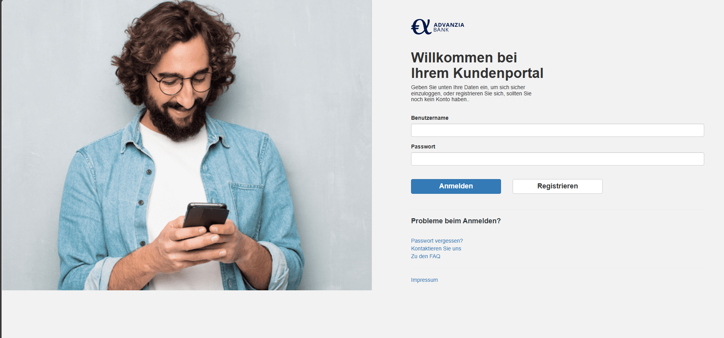Click the intro paragraph starting with Geben Sie

(471, 93)
